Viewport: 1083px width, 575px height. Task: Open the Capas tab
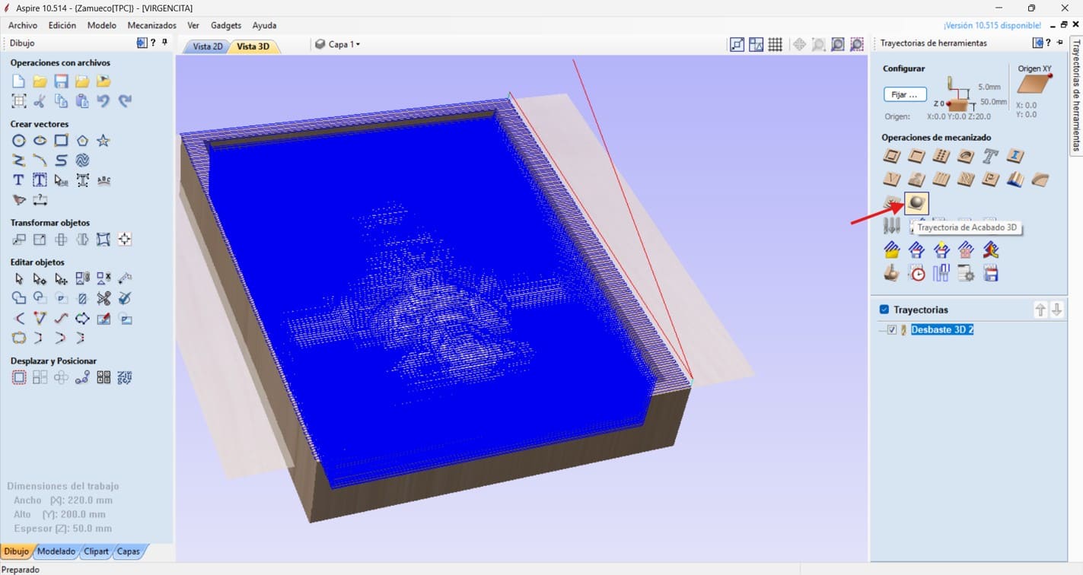tap(129, 551)
